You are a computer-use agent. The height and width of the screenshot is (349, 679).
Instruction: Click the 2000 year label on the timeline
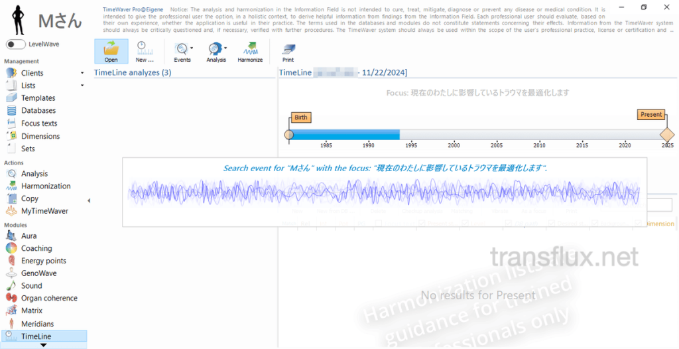point(454,146)
